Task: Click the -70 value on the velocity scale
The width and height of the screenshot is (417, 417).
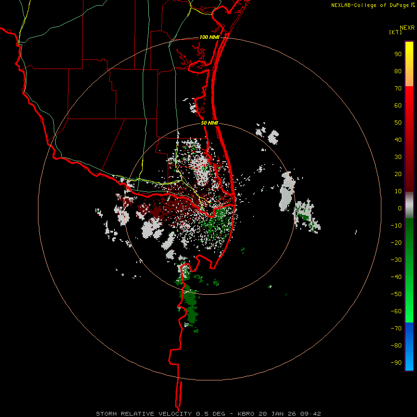Action: [396, 329]
